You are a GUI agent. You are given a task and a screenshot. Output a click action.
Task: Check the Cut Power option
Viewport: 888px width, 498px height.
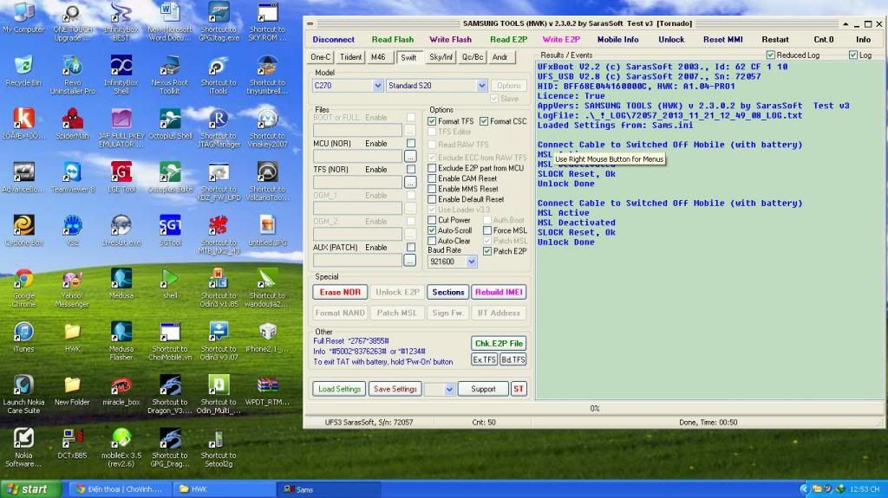click(x=432, y=220)
